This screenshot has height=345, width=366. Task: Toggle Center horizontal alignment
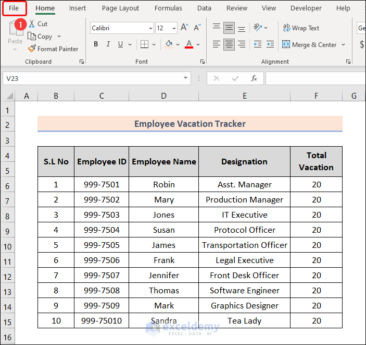click(229, 44)
